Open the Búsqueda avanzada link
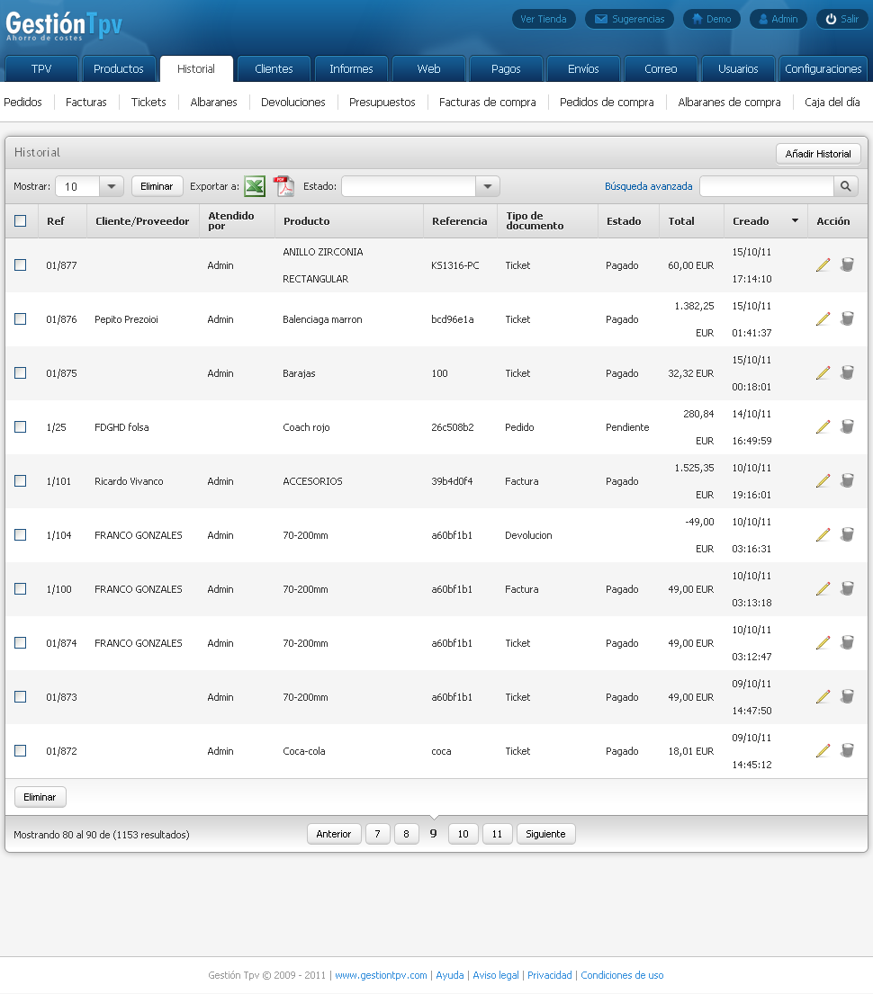This screenshot has width=873, height=994. click(x=648, y=186)
